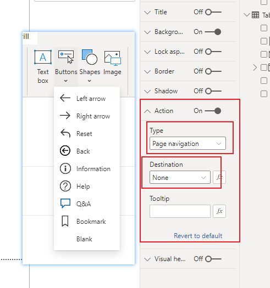Insert a Text box from the ribbon
This screenshot has width=270, height=288.
pos(43,67)
